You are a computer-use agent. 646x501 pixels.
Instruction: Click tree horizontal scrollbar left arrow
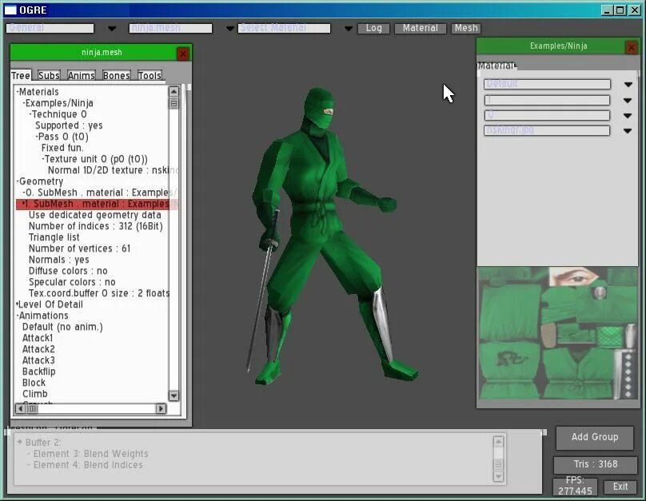click(21, 408)
